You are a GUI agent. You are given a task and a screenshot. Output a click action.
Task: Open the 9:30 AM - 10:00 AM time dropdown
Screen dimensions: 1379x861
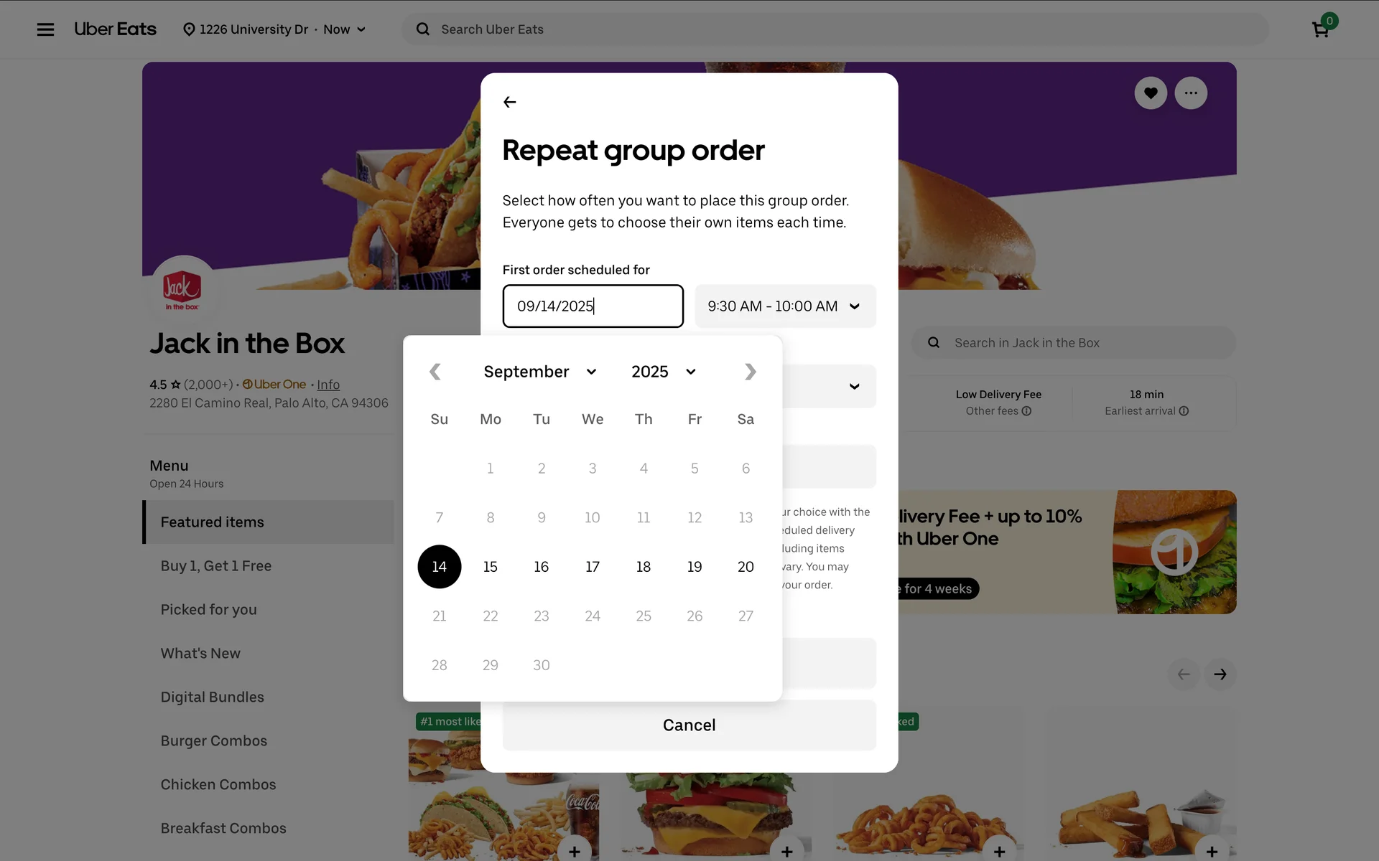coord(785,306)
